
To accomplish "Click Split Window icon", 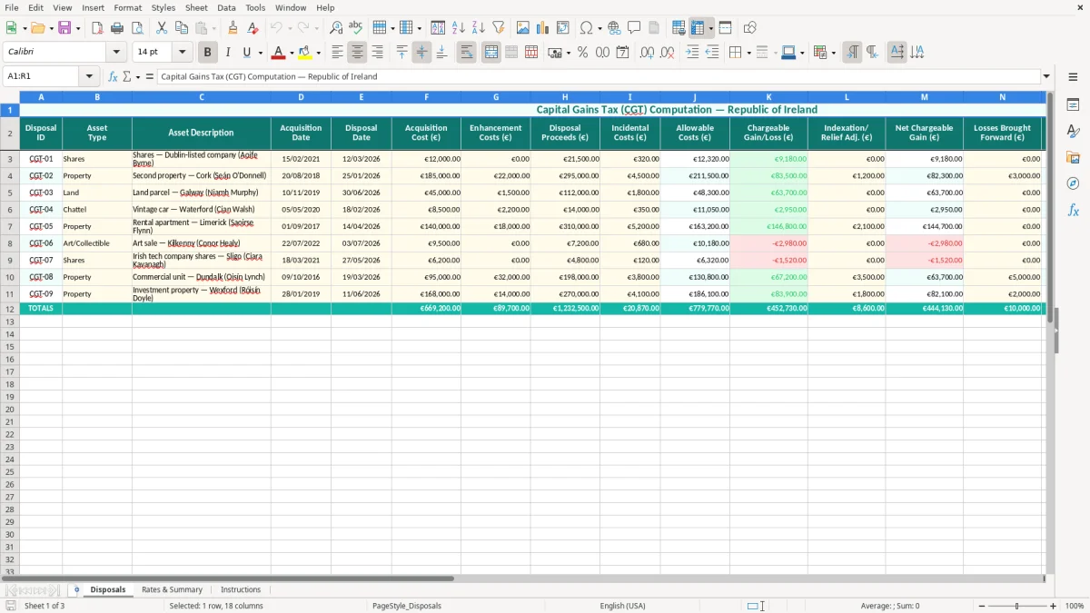I will pos(726,28).
